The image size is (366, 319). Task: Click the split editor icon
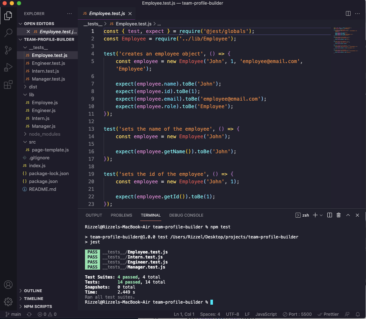pos(348,13)
